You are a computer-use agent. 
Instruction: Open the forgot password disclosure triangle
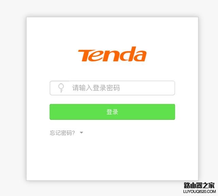81,133
